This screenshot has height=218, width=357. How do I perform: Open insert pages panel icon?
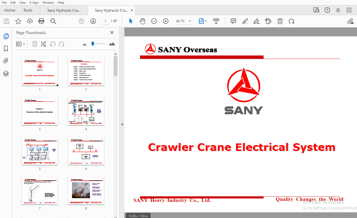pos(44,44)
